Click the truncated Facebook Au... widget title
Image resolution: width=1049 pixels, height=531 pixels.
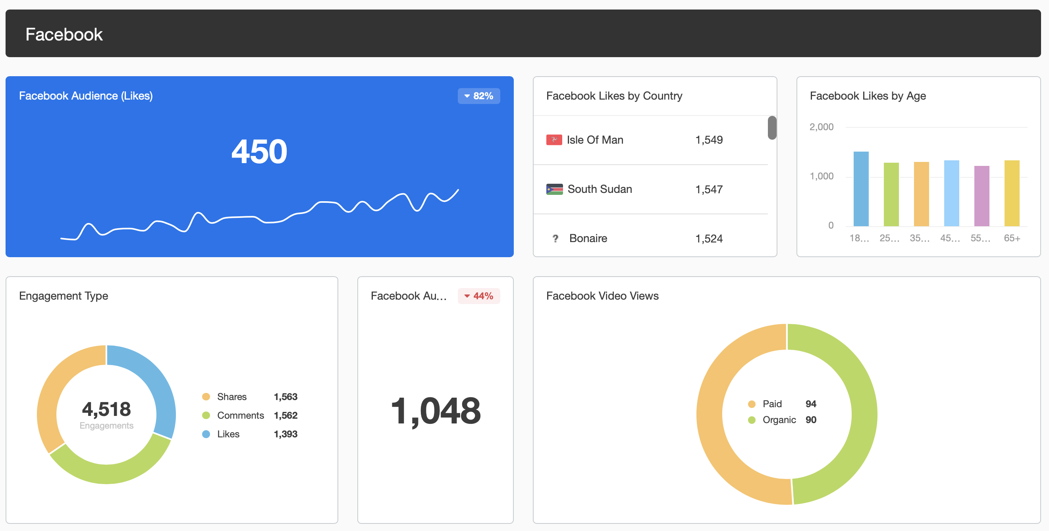[x=409, y=296]
